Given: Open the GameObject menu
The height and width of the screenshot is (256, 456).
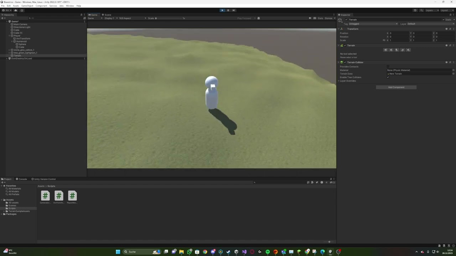Looking at the screenshot, I should [x=27, y=6].
